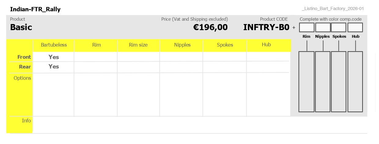Select the tall Hub color column
The image size is (379, 144).
pyautogui.click(x=355, y=82)
